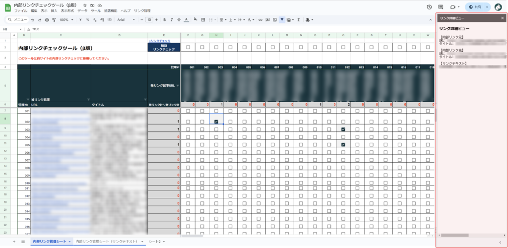Open the comments icon

pos(441,7)
